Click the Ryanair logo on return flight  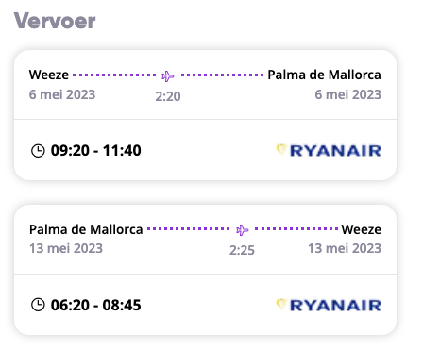point(329,305)
